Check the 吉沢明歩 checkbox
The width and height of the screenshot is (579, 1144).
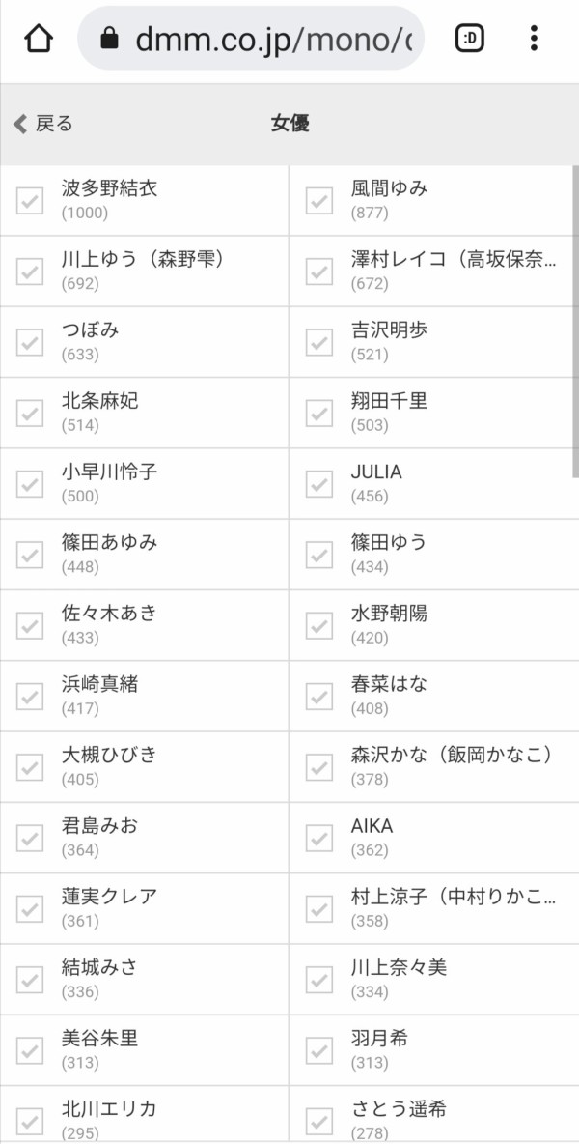click(319, 342)
